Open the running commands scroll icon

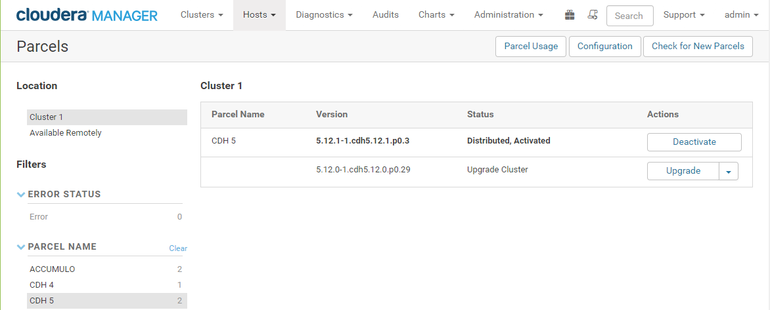pos(593,15)
